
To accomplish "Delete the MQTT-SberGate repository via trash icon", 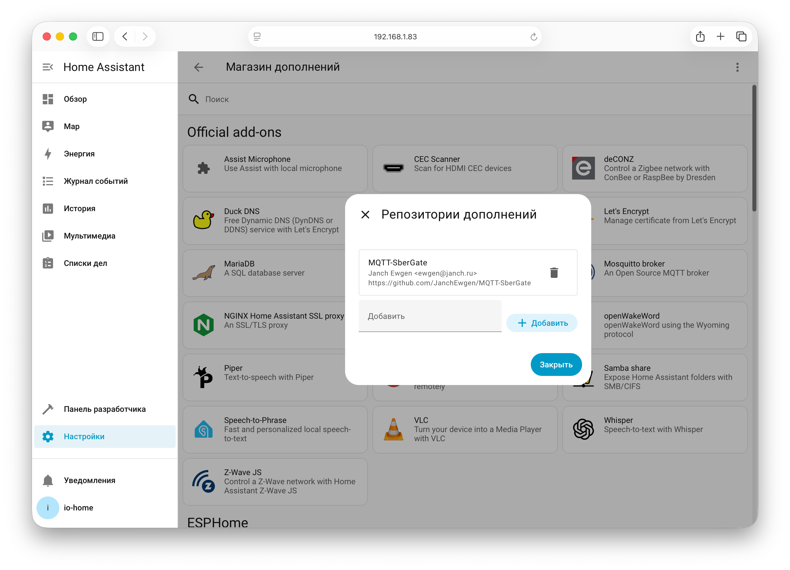I will 554,272.
